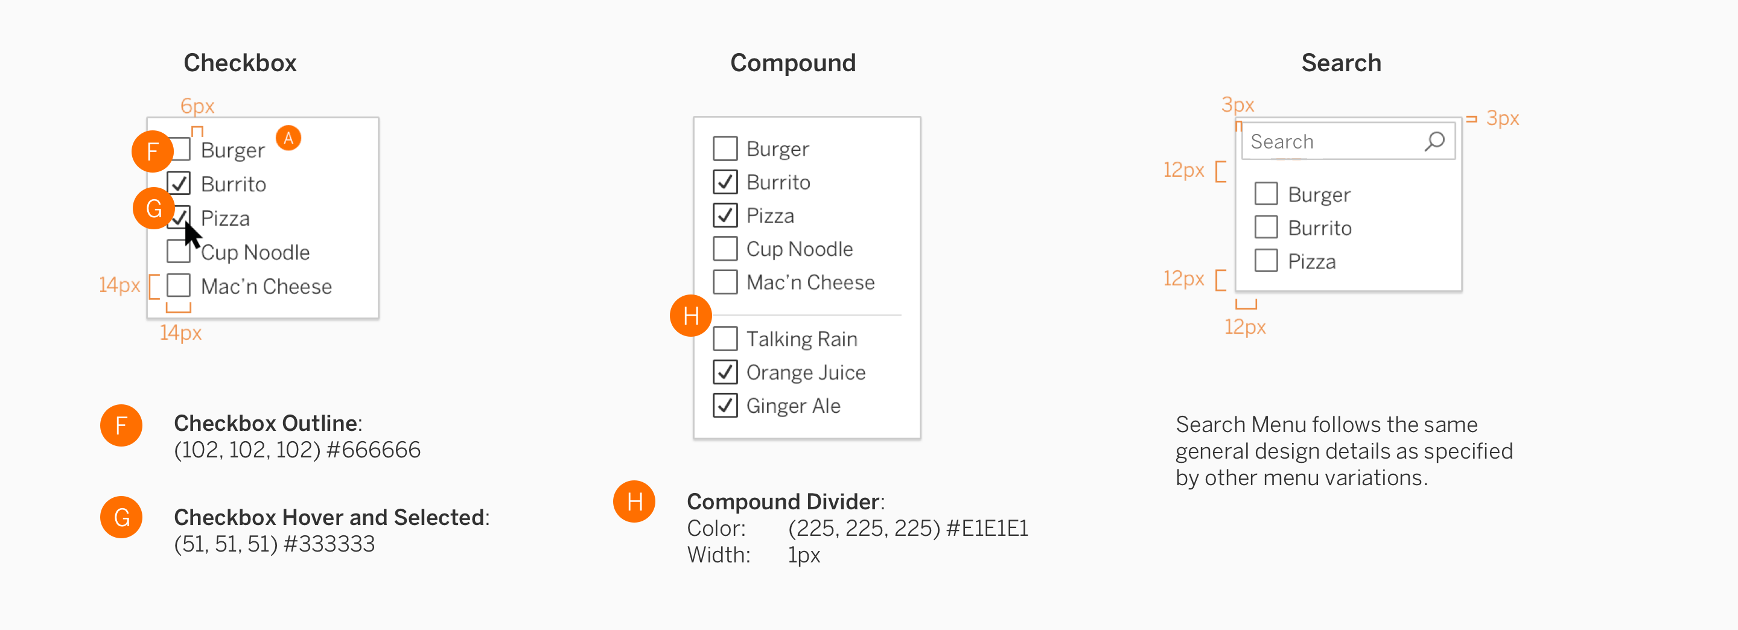Click the orange F marker badge
1738x630 pixels.
[153, 151]
